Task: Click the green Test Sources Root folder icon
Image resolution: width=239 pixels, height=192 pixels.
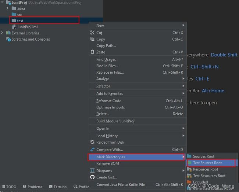Action: pos(189,163)
